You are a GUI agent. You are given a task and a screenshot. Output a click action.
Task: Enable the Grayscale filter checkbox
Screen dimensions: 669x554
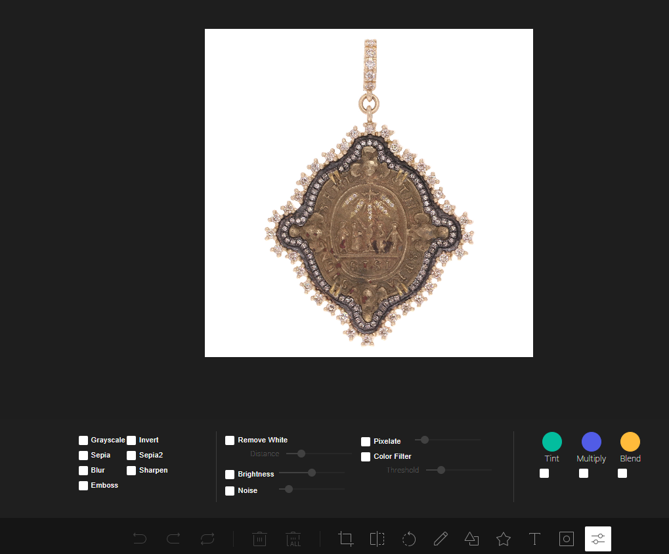[x=83, y=440]
